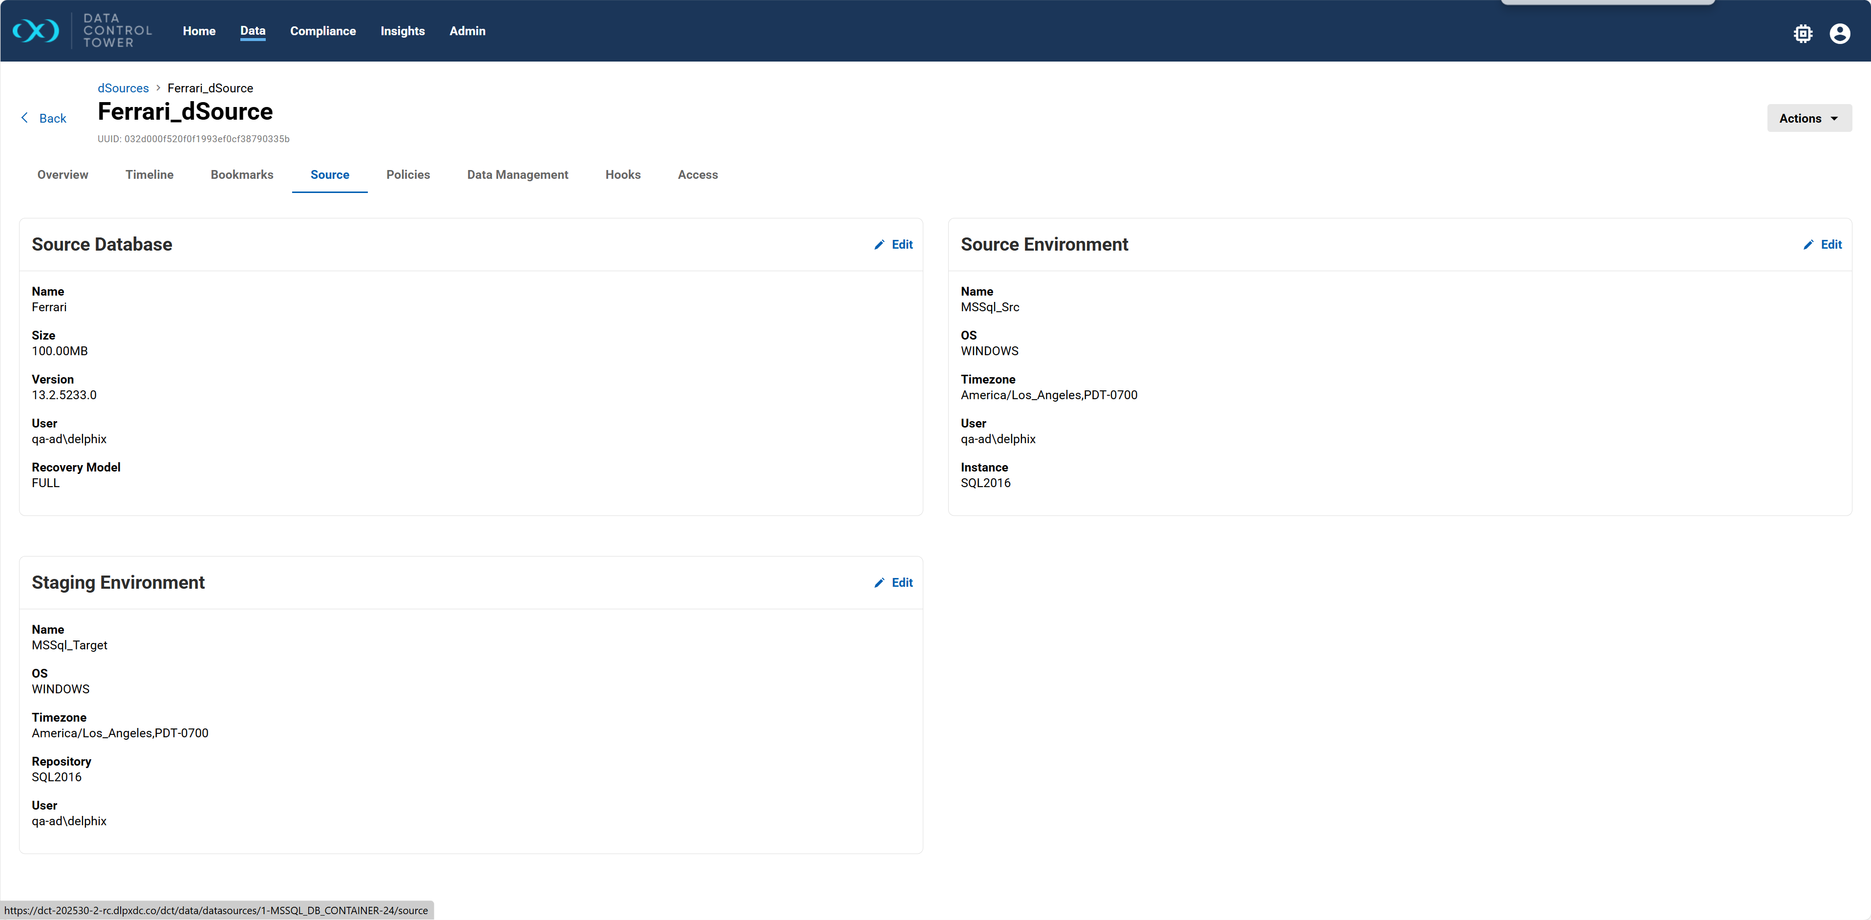Switch to the Bookmarks tab

tap(242, 174)
